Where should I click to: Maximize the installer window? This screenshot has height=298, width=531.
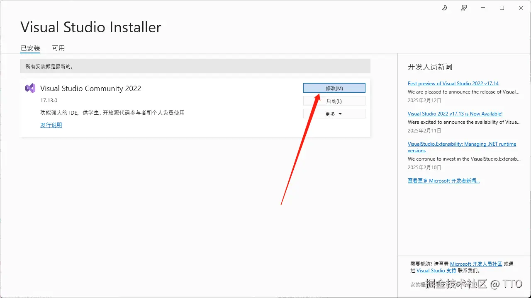tap(502, 7)
